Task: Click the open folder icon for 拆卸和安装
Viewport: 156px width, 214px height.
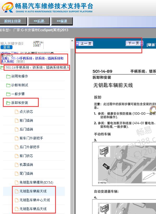Action: [x=8, y=103]
